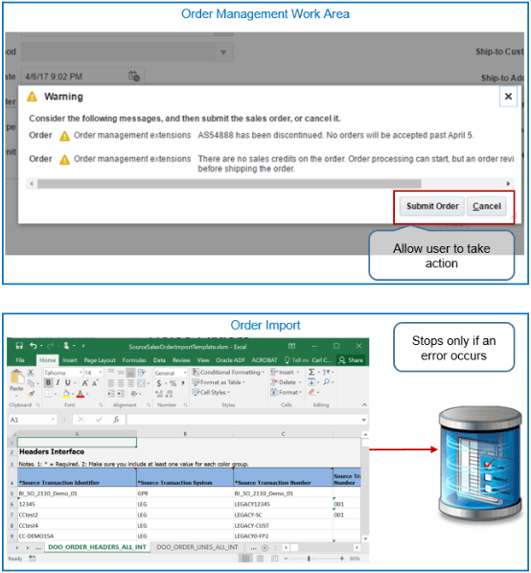Toggle Italic formatting
Screen dimensions: 531x573
pyautogui.click(x=58, y=383)
